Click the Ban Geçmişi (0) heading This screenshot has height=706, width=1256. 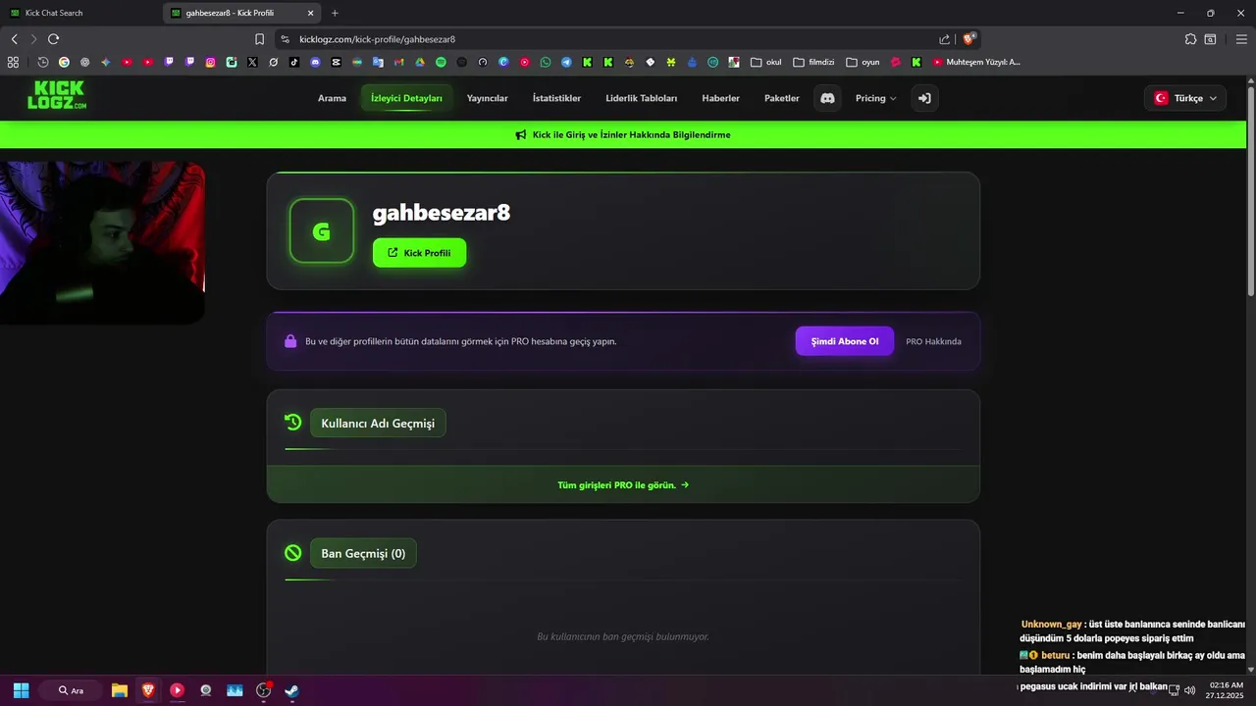[363, 553]
